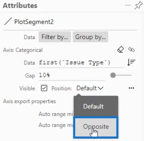Minimize the Attributes panel with the dash icon
Screen dimensions: 144x141
[x=128, y=5]
